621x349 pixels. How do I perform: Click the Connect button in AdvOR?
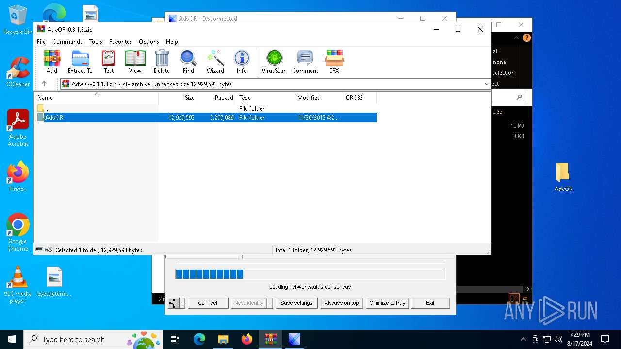coord(208,303)
